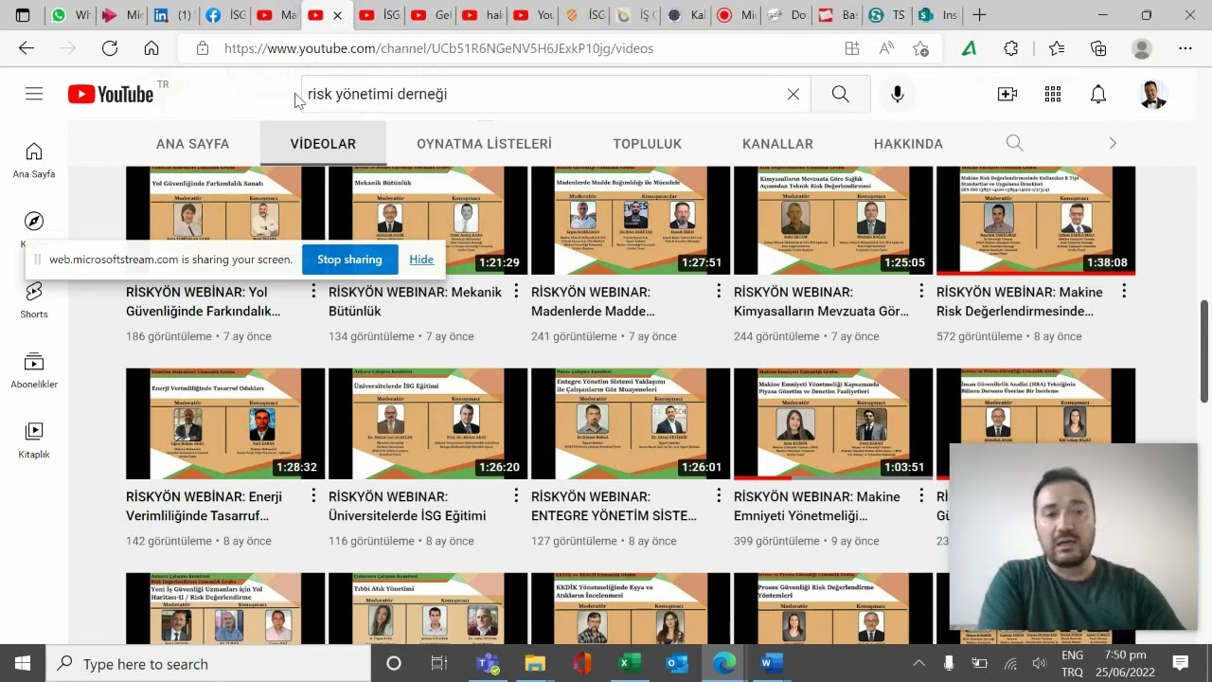Open Microsoft Teams from the taskbar
Viewport: 1212px width, 682px height.
pos(488,663)
